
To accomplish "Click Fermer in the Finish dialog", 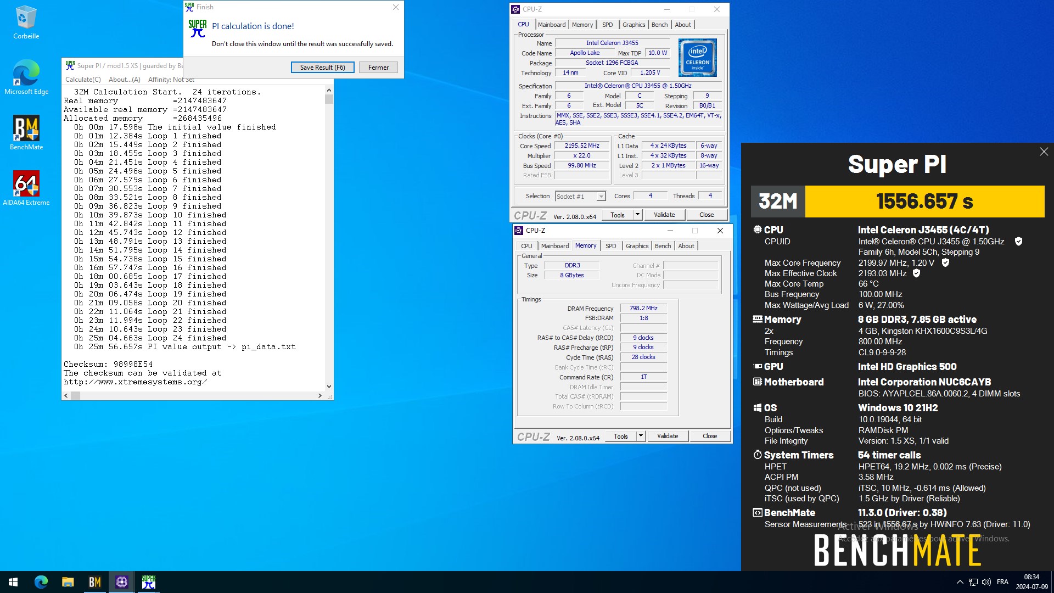I will pyautogui.click(x=378, y=68).
